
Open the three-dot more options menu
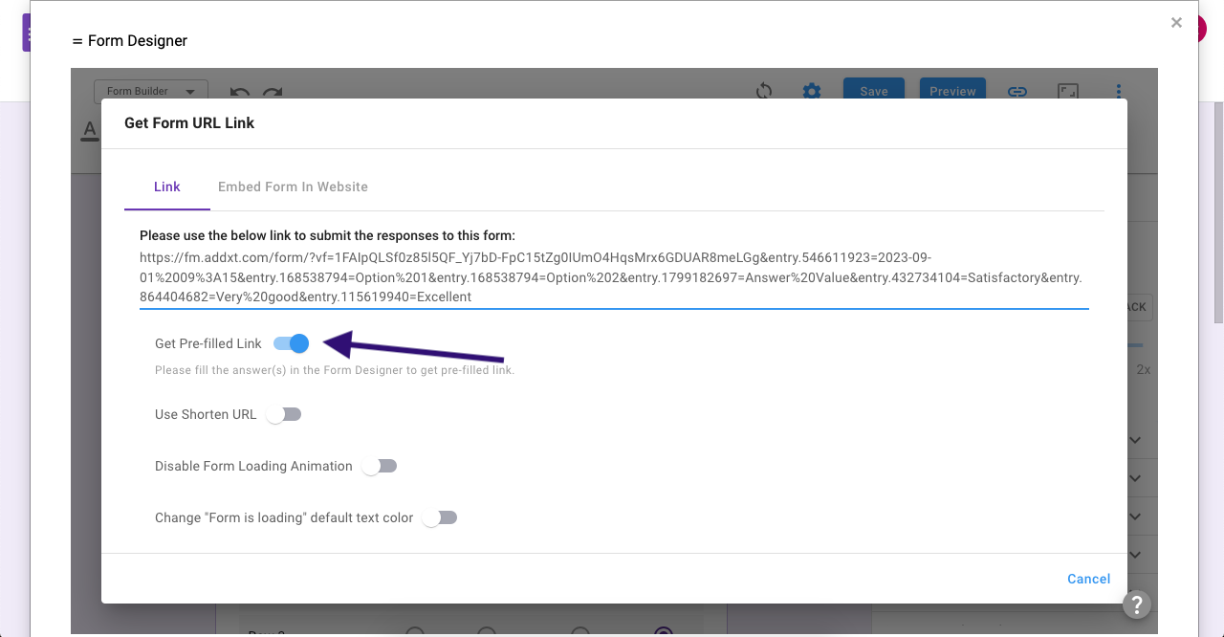pos(1119,91)
